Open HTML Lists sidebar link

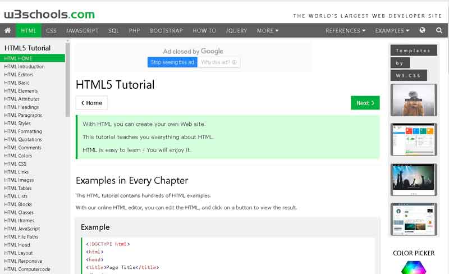(16, 197)
